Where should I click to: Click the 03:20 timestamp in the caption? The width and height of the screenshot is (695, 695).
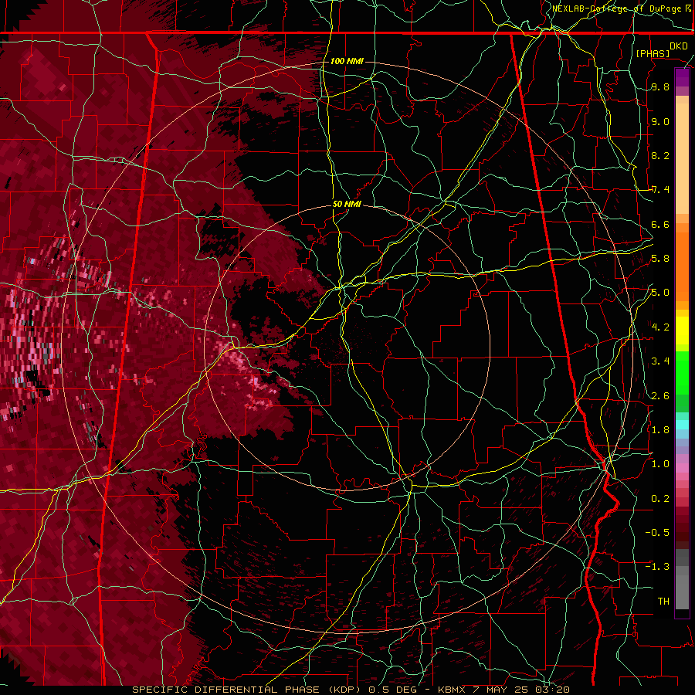[554, 690]
